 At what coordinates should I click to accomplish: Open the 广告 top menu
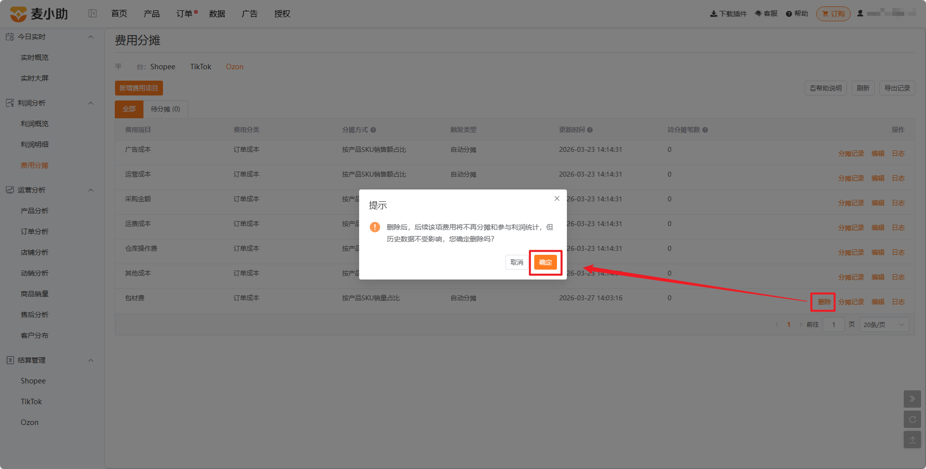coord(250,14)
